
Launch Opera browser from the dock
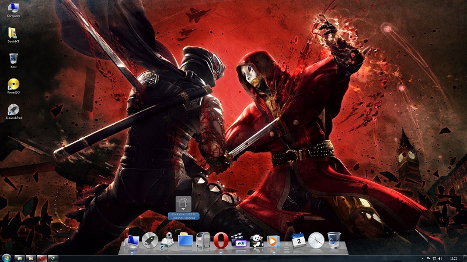[221, 240]
